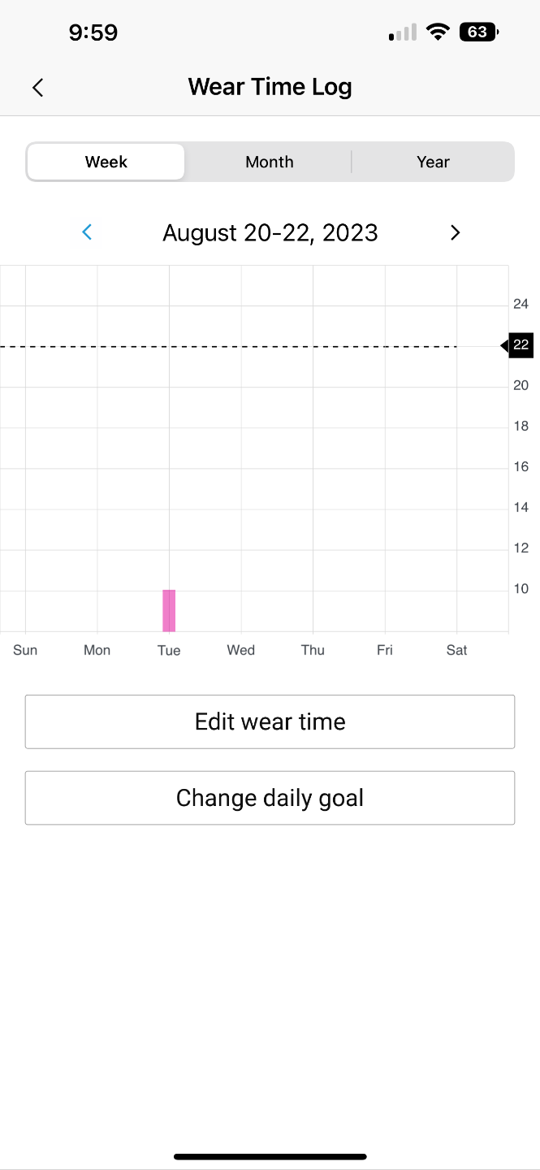
Task: Go to next week with right chevron
Action: tap(455, 232)
